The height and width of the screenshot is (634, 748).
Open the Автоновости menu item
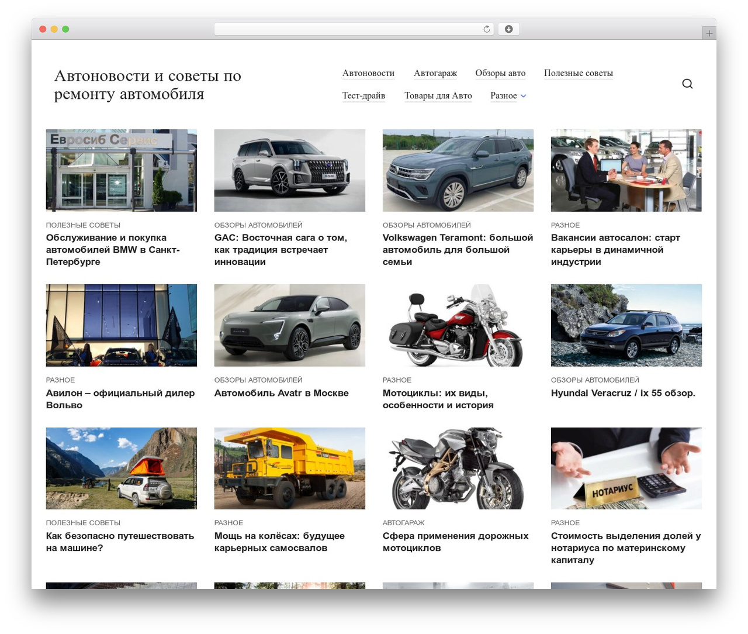click(x=368, y=73)
